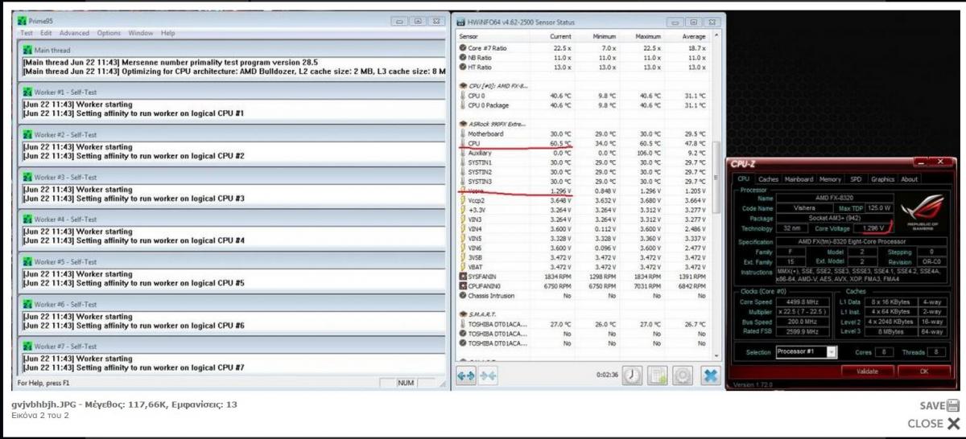Click the CLOSE X icon of the image viewer
966x439 pixels.
(954, 424)
